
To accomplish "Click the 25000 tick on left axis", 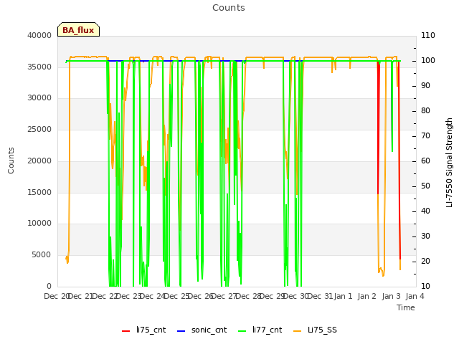I will point(39,129).
